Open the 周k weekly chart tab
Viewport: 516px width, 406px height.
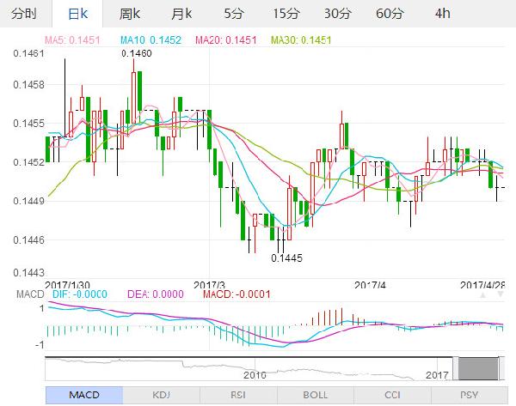click(130, 14)
